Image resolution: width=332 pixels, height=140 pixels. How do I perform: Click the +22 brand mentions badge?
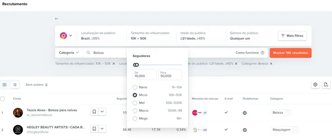pos(205,130)
